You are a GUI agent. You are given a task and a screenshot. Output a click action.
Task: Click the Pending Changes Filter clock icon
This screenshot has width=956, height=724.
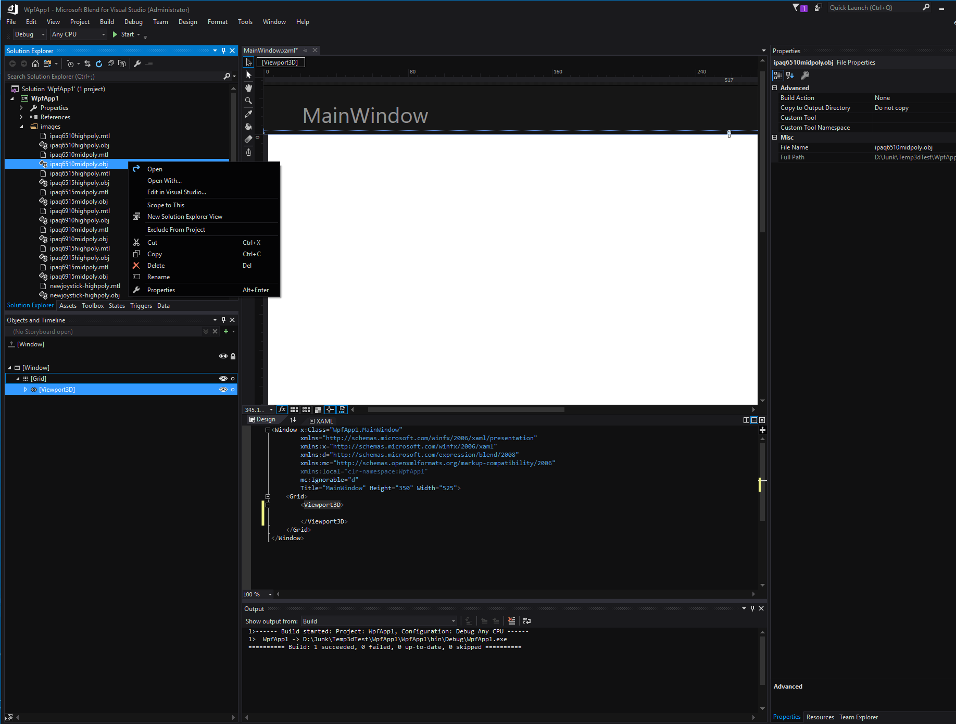click(70, 64)
